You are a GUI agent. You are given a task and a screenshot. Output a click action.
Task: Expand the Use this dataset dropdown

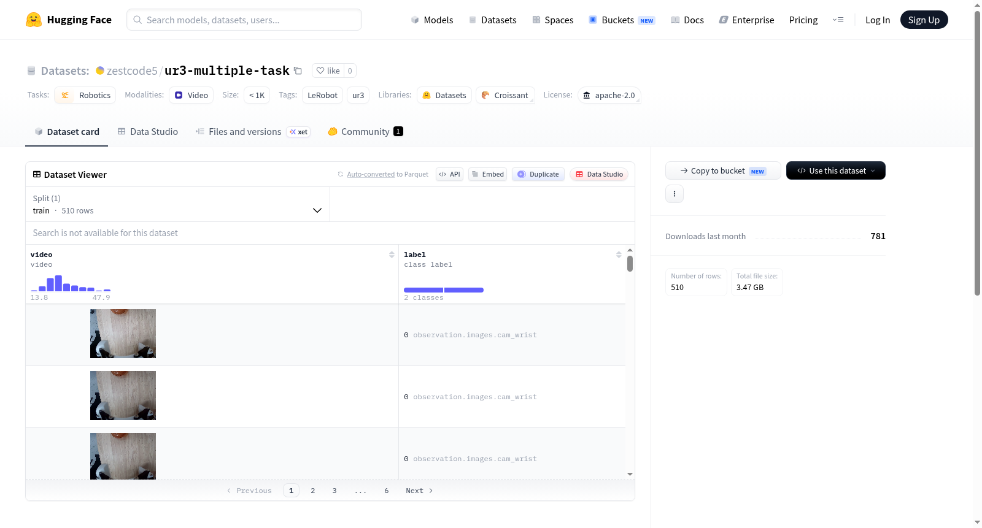pos(835,170)
